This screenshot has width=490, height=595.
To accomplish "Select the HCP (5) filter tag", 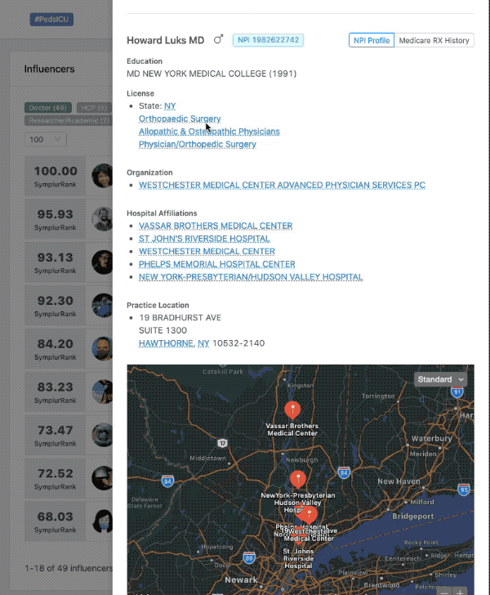I will [x=94, y=108].
